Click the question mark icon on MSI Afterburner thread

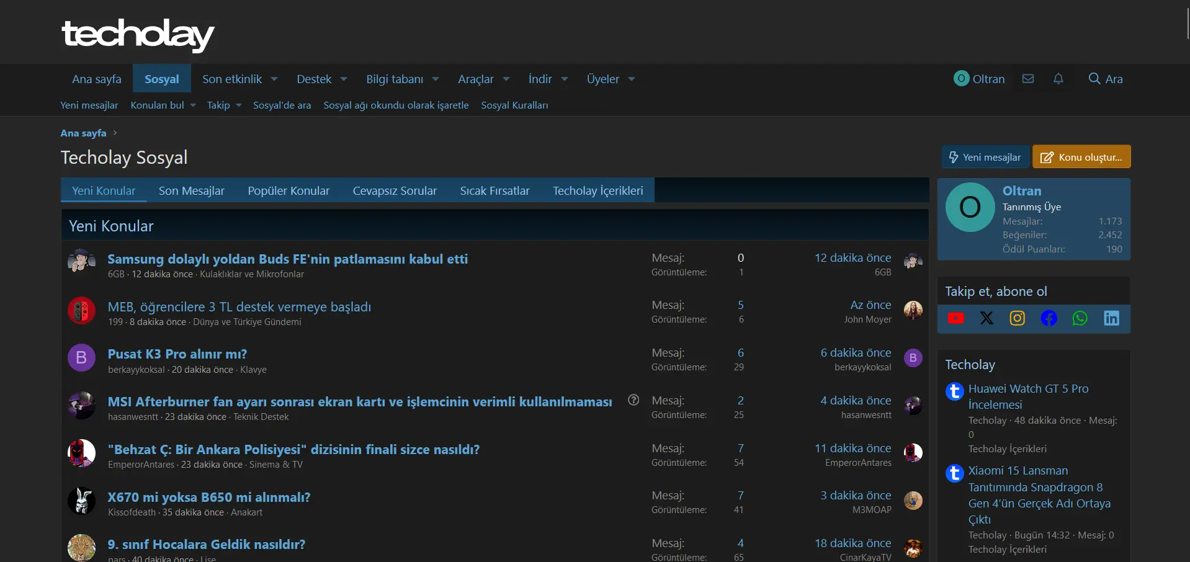pos(633,400)
